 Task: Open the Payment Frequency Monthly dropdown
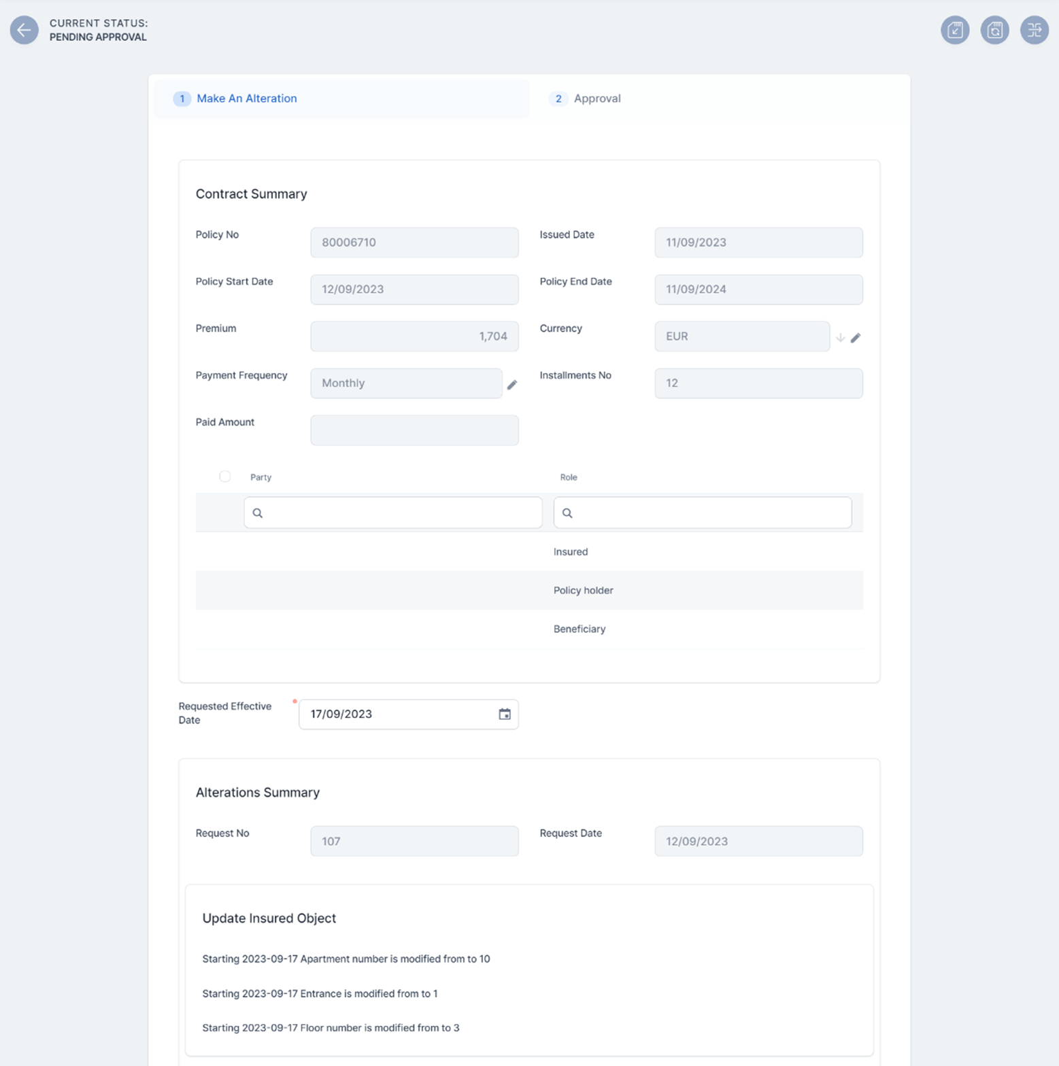click(x=406, y=383)
